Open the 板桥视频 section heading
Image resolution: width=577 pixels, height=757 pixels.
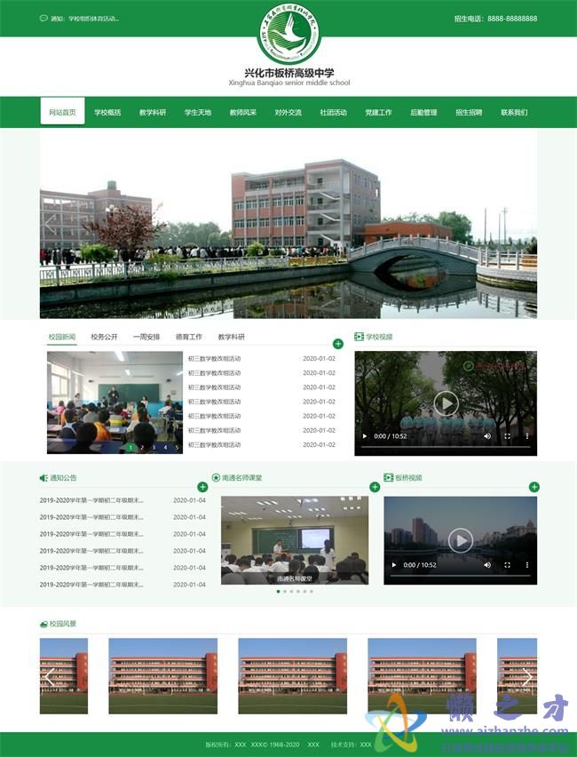[408, 477]
